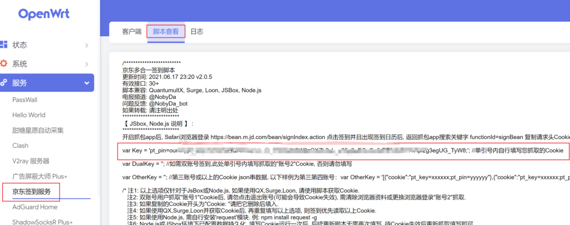Click the 如果转载: 请注明出处 line
This screenshot has width=570, height=225.
[150, 110]
